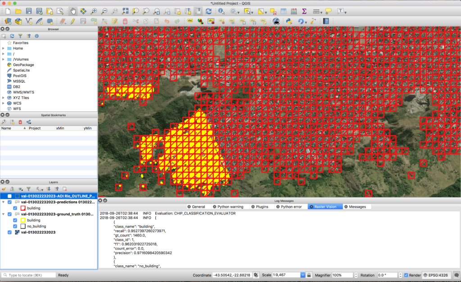This screenshot has width=461, height=282.
Task: Disable the Render checkbox
Action: point(407,275)
